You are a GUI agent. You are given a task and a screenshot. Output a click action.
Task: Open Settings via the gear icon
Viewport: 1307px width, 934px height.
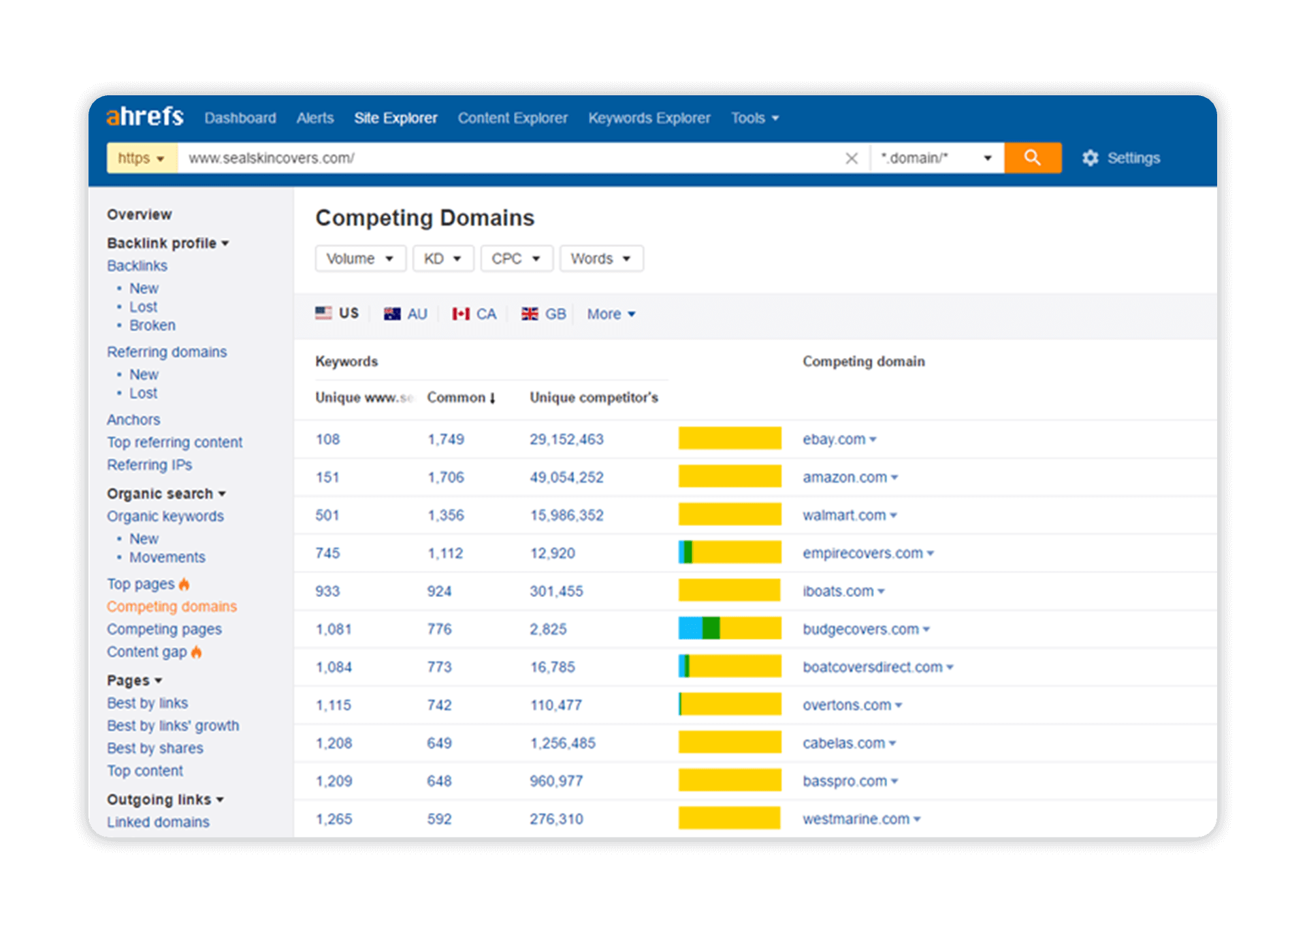coord(1091,157)
